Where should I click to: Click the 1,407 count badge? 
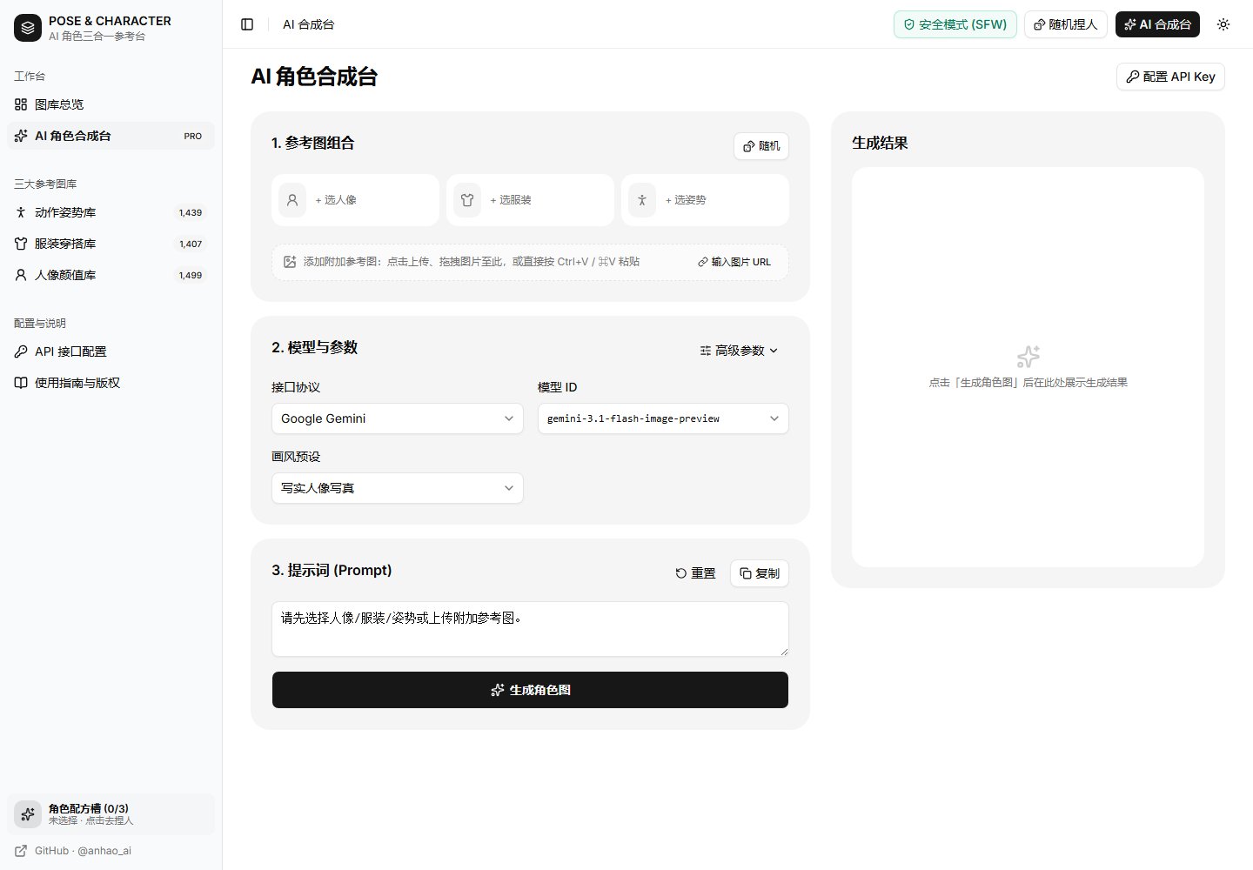191,244
